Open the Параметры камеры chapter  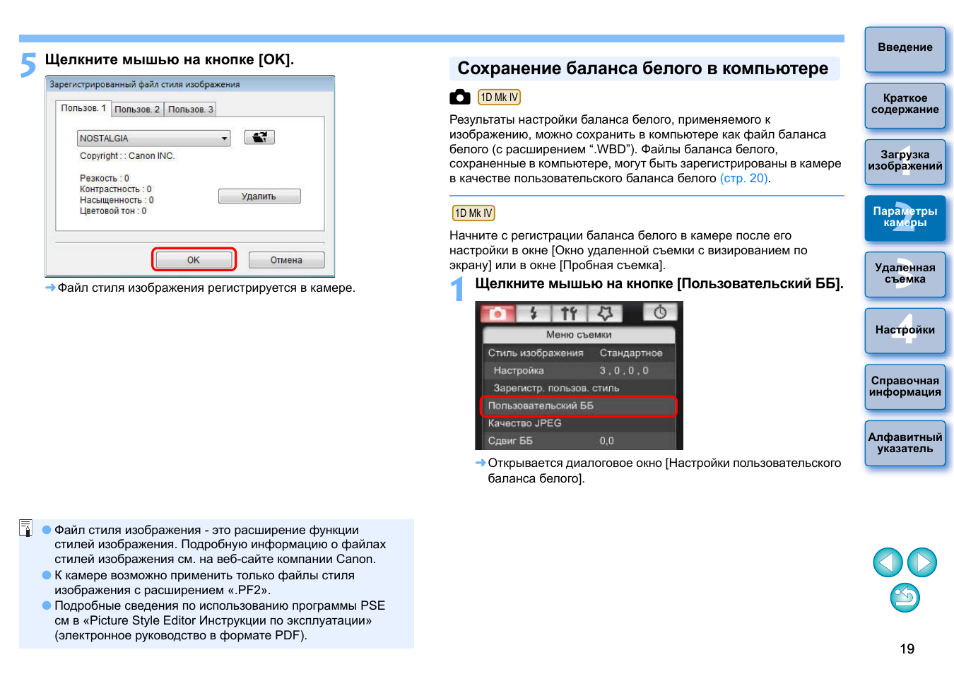(905, 218)
